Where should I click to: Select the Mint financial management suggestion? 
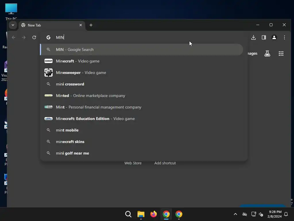(142, 107)
